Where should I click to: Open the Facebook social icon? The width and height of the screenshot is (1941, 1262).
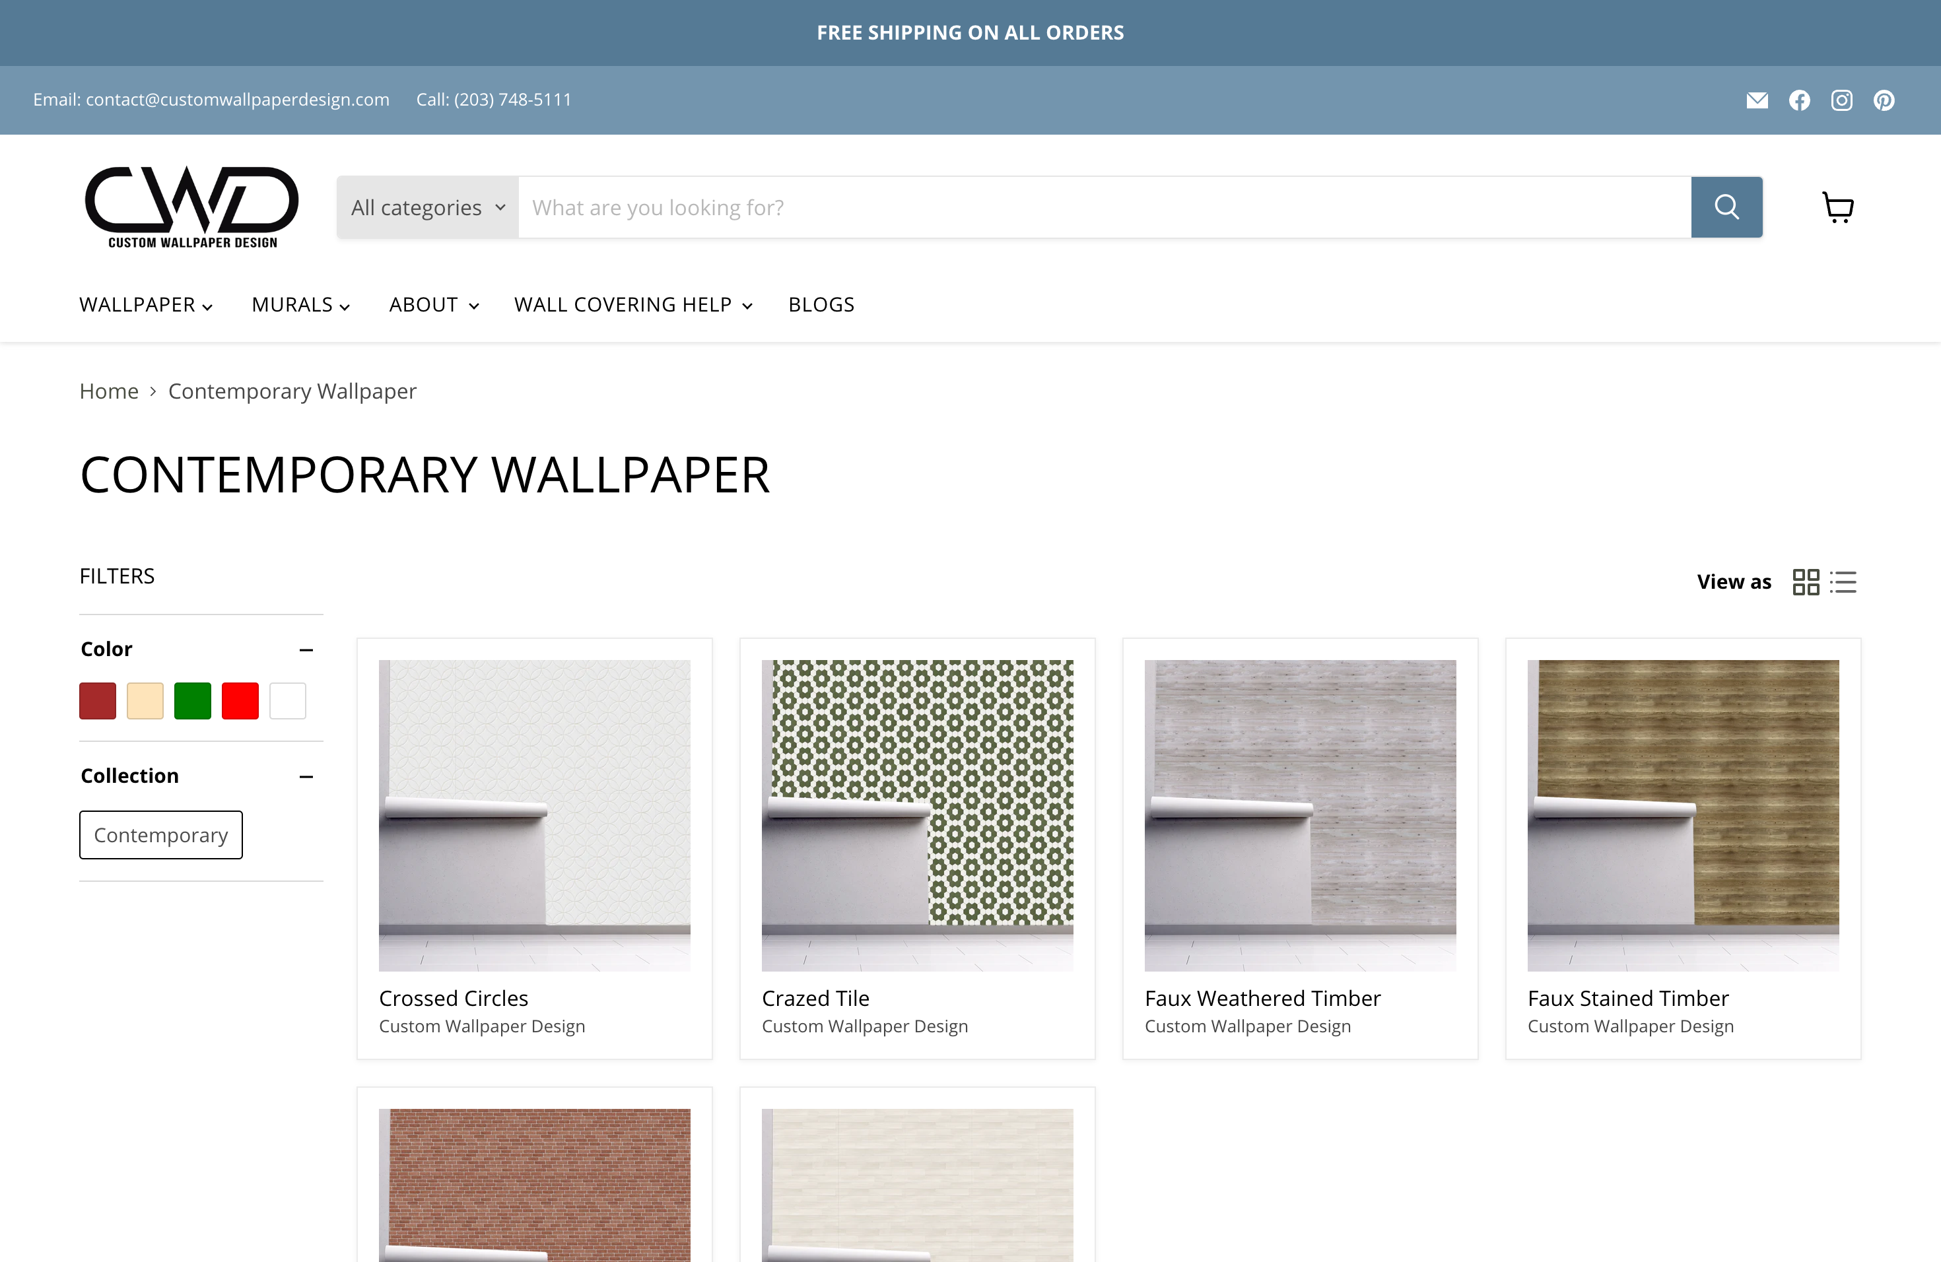[1799, 100]
